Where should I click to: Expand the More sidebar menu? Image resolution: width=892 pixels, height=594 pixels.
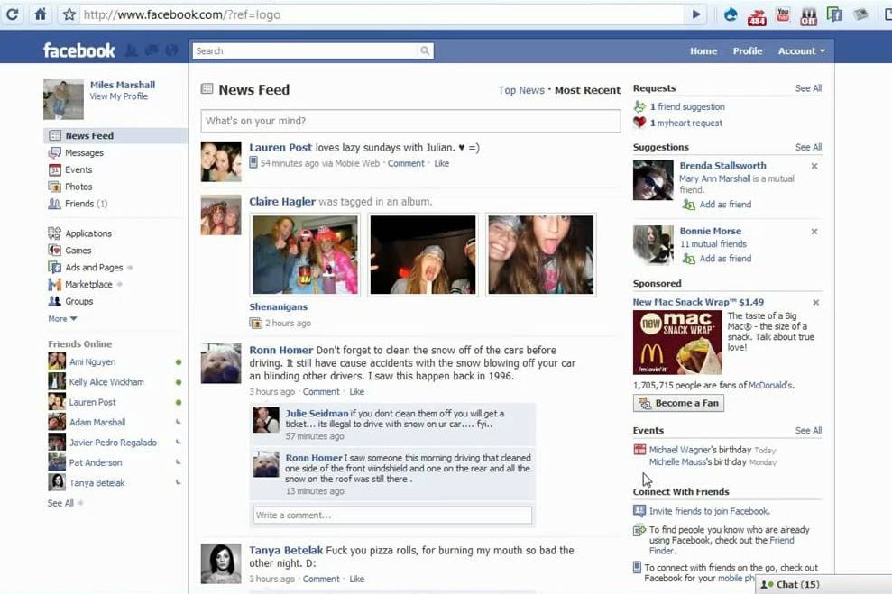tap(62, 319)
